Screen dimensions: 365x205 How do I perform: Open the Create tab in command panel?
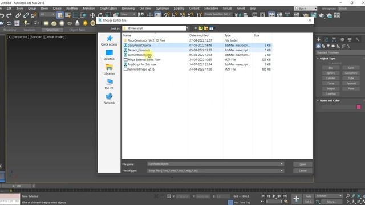[318, 39]
